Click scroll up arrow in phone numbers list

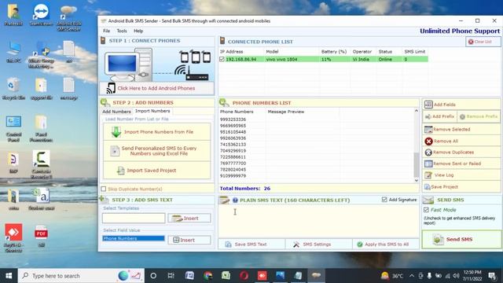pyautogui.click(x=417, y=111)
